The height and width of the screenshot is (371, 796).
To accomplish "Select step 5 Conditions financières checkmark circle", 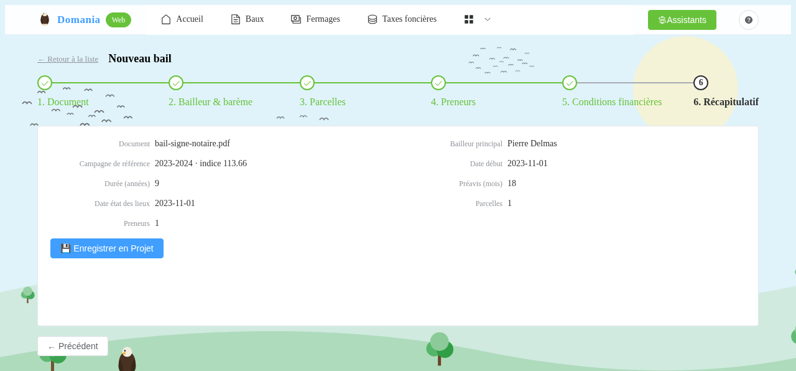I will (x=570, y=83).
